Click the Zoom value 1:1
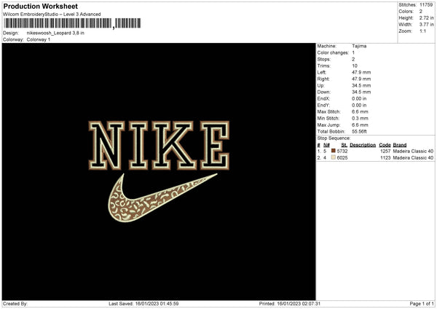437x309 pixels. click(422, 31)
